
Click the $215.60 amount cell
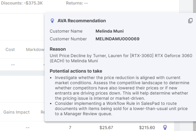[147, 127]
